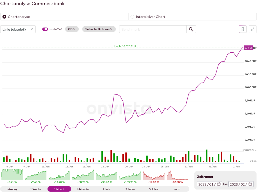Toggle the Hoch/Tief switch off
The image size is (259, 196).
pyautogui.click(x=45, y=29)
